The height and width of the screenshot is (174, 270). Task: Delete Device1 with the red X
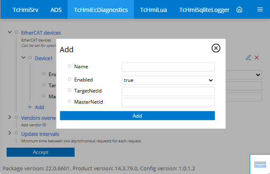pos(256,58)
